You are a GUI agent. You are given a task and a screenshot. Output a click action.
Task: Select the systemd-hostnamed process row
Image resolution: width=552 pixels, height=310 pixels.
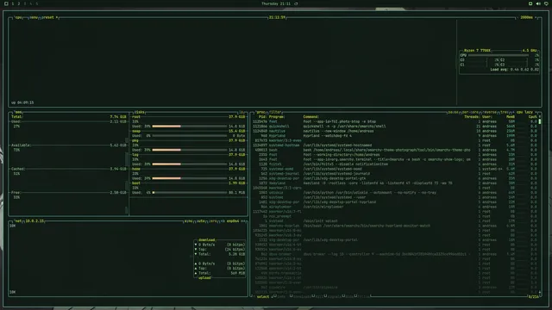pyautogui.click(x=395, y=146)
